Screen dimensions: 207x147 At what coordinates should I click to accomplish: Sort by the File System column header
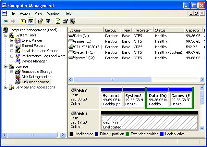coord(142,30)
